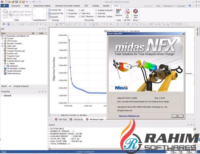Expand the Function tree node
This screenshot has width=200, height=154.
pos(2,38)
